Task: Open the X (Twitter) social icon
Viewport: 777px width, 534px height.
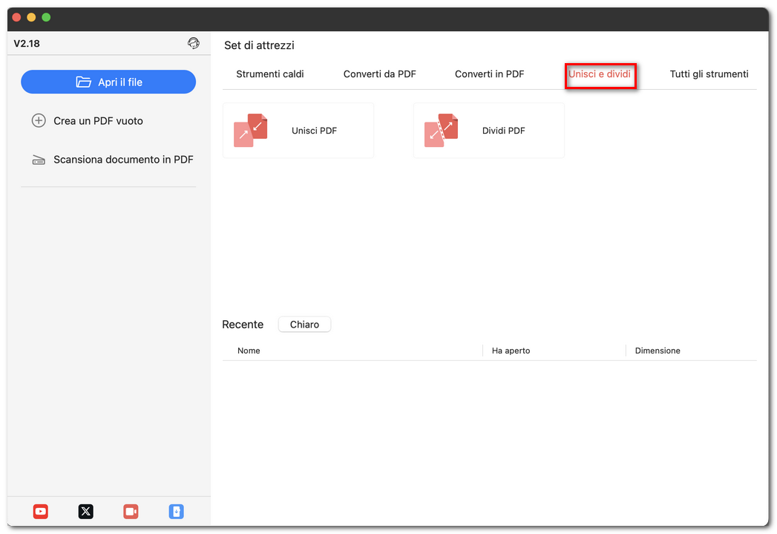Action: coord(86,511)
